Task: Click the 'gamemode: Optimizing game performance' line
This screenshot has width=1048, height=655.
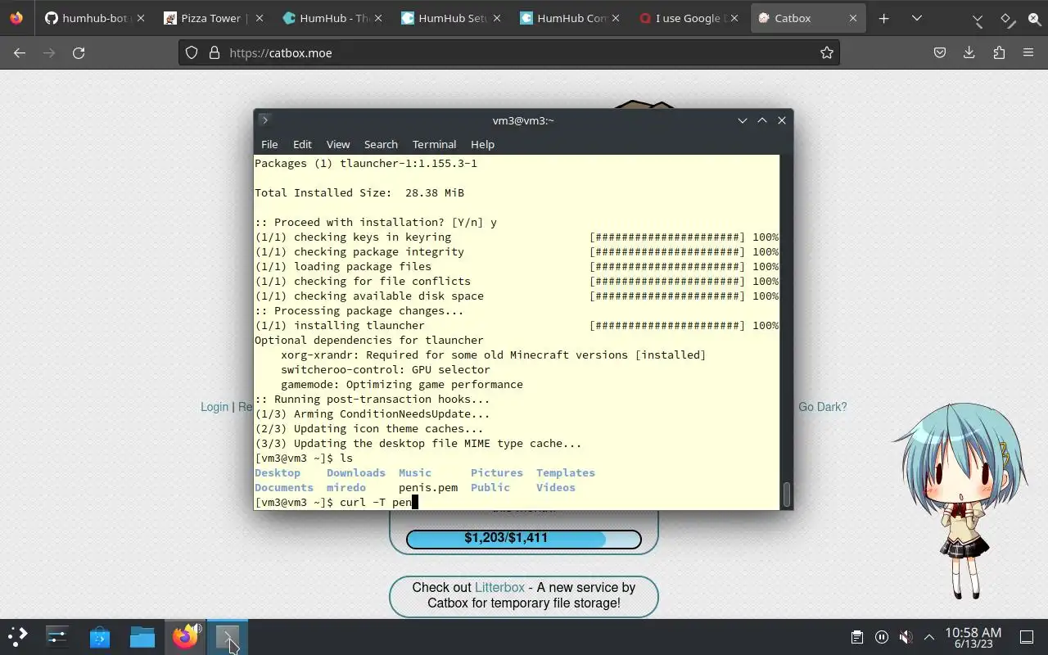Action: coord(402,384)
